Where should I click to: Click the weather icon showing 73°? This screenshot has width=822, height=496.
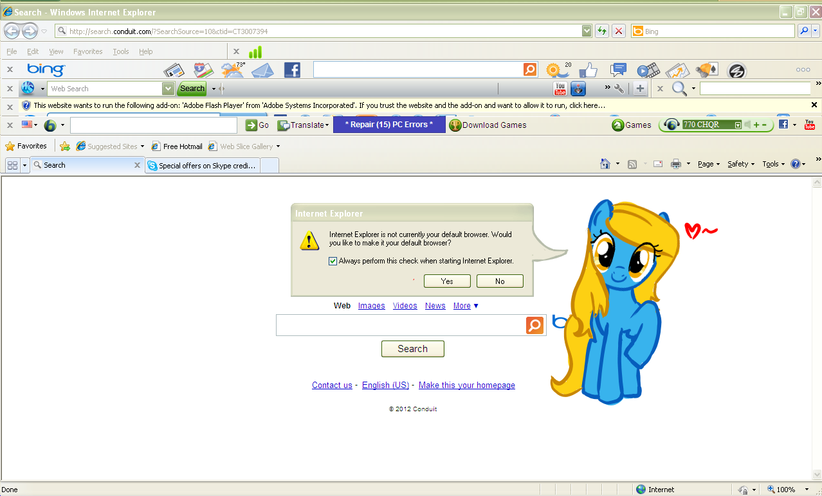tap(233, 69)
